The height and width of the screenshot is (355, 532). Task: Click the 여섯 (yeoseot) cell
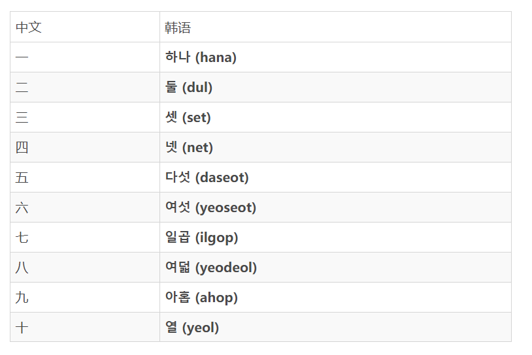335,208
